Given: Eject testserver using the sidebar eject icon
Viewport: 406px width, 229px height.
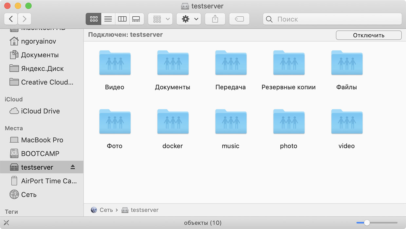Looking at the screenshot, I should [73, 167].
